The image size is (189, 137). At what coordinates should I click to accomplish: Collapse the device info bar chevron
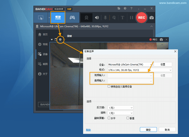[151, 26]
